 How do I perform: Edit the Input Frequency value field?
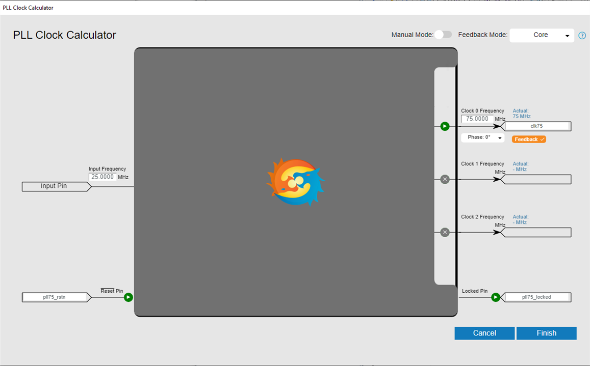(x=102, y=177)
